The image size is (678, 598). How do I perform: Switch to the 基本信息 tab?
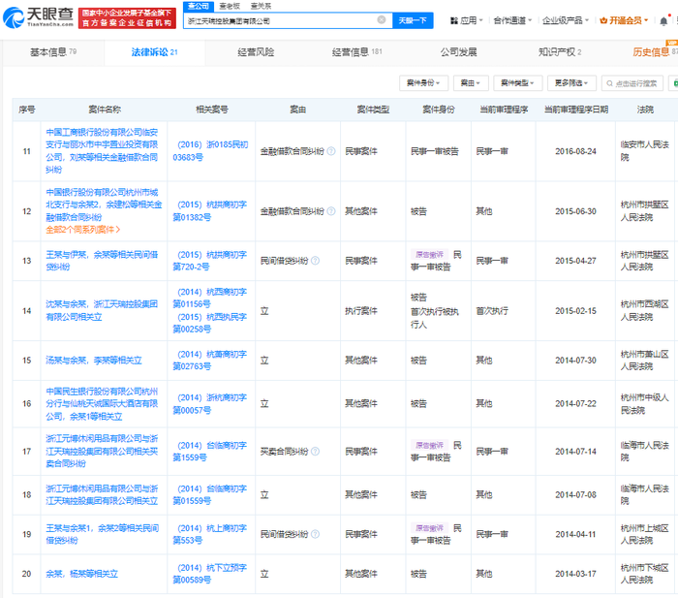[x=52, y=52]
